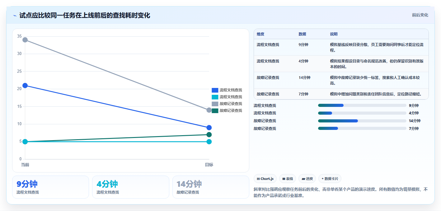Open the 4分钟 流程文档查找 data card

click(131, 187)
